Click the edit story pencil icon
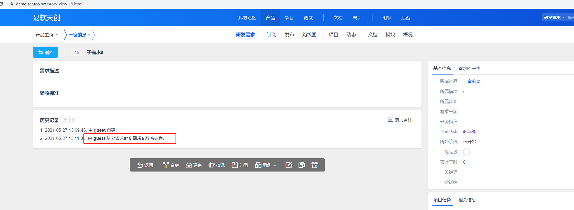This screenshot has height=210, width=574. (x=288, y=165)
